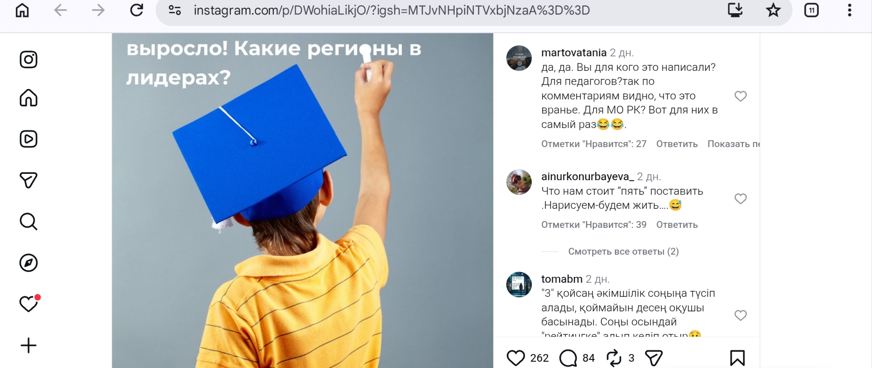Open browser three-dot menu
Image resolution: width=872 pixels, height=368 pixels.
[849, 10]
